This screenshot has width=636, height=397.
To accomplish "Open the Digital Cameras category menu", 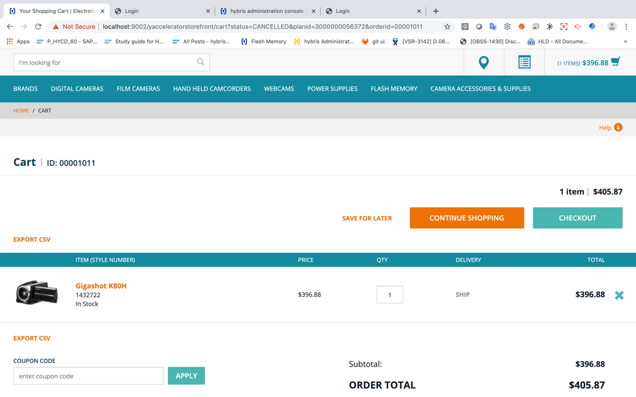I will (77, 89).
